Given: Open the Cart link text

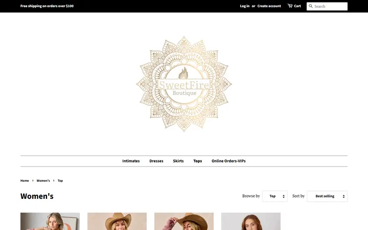Looking at the screenshot, I should pos(297,6).
